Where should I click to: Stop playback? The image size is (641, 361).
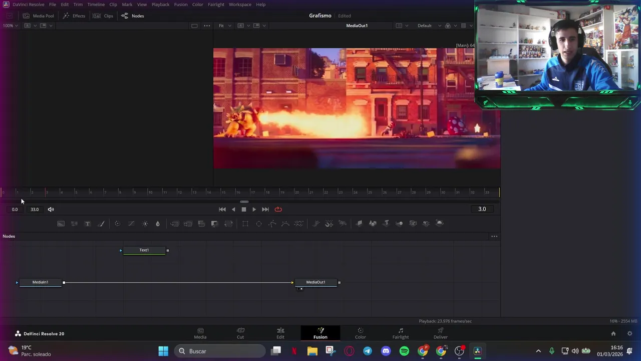pos(244,210)
